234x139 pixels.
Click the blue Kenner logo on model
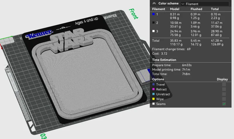(x=39, y=34)
